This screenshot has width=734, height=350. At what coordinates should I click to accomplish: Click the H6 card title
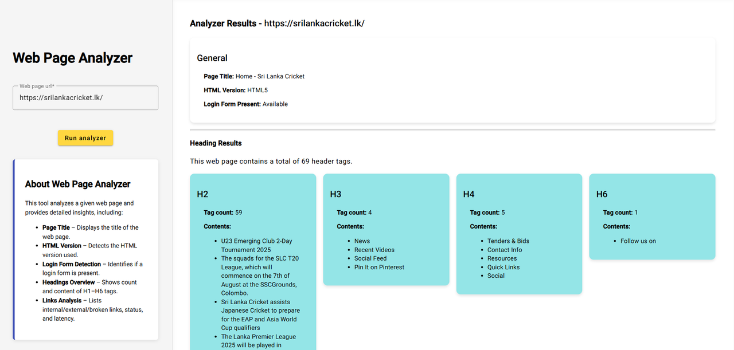[602, 194]
